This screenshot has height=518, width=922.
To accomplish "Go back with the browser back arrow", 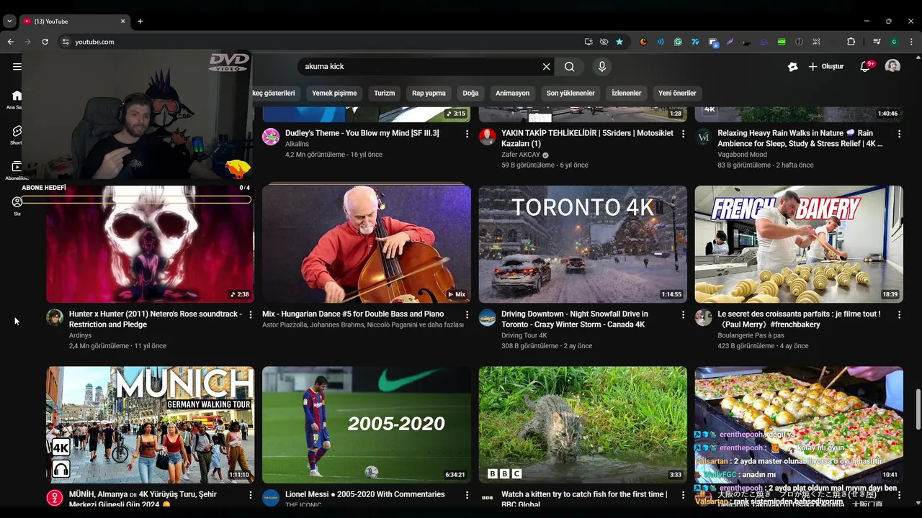I will 11,42.
